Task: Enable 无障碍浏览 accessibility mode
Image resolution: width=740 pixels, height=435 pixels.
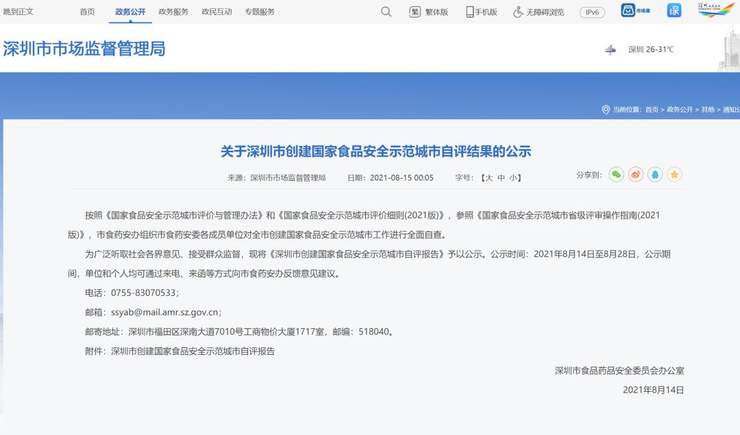Action: point(539,12)
